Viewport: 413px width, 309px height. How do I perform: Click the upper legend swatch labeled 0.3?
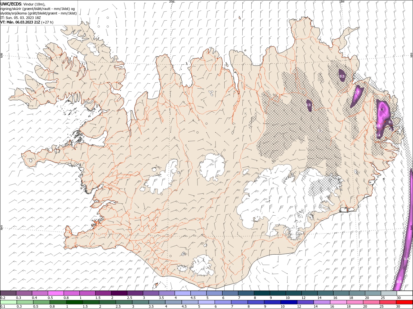[24, 293]
